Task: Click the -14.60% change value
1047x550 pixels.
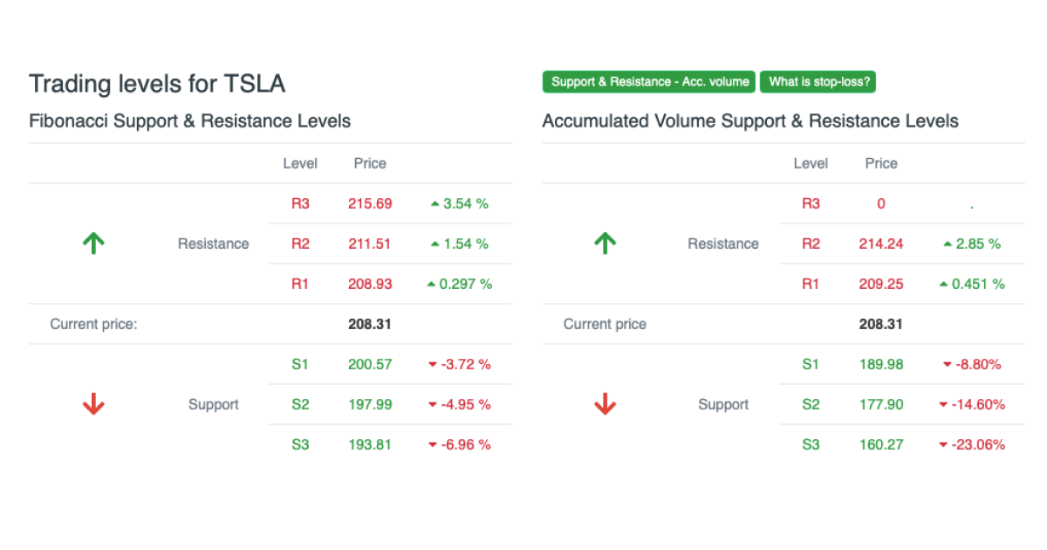Action: (972, 404)
